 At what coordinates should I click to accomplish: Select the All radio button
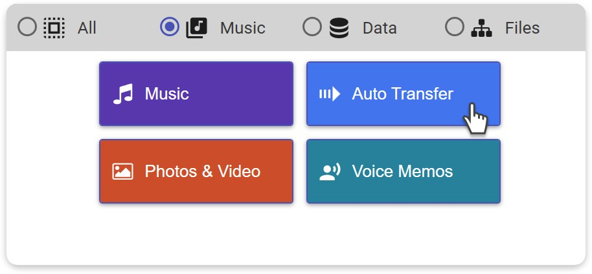click(27, 27)
